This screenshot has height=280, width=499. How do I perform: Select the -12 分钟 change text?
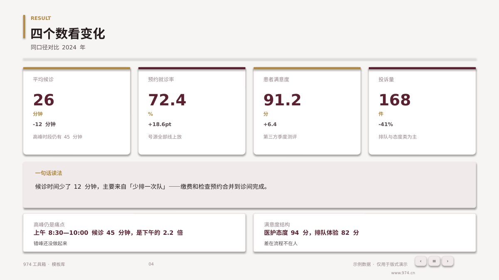coord(44,124)
